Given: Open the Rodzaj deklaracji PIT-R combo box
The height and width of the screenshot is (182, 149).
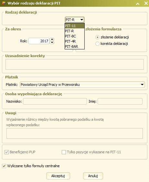Looking at the screenshot, I should click(x=74, y=20).
